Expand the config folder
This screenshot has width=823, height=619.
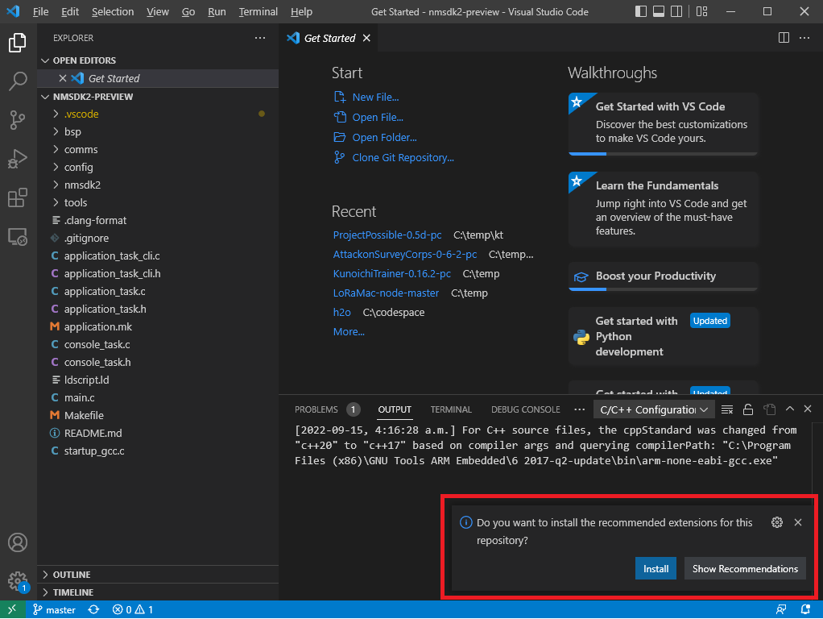click(158, 167)
